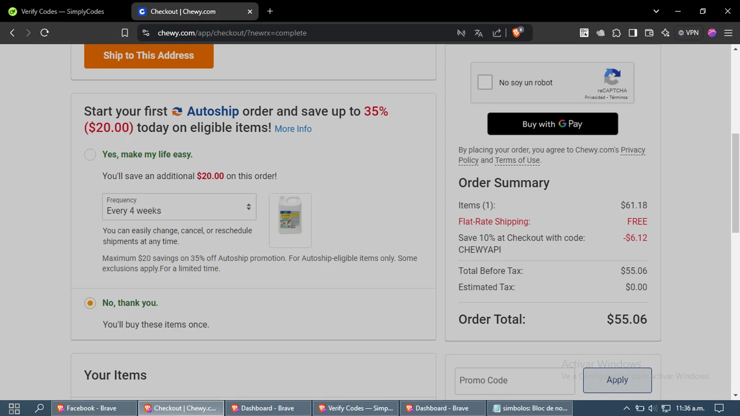Go forward using the browser forward arrow

tap(28, 33)
